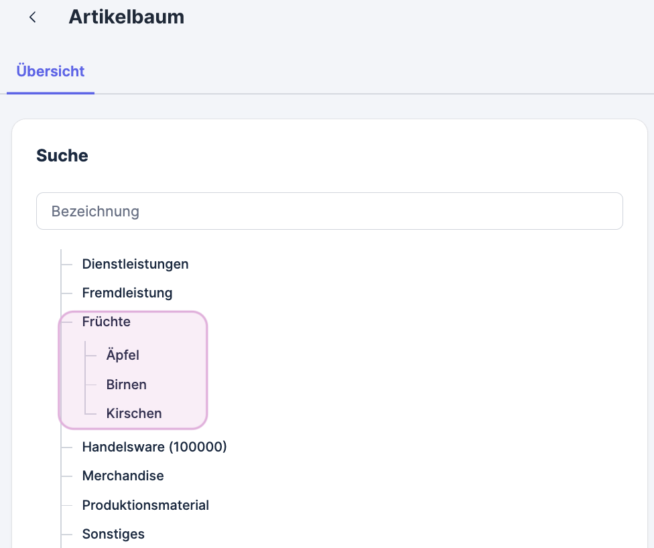Collapse the Früchte category node
This screenshot has height=548, width=654.
click(106, 322)
